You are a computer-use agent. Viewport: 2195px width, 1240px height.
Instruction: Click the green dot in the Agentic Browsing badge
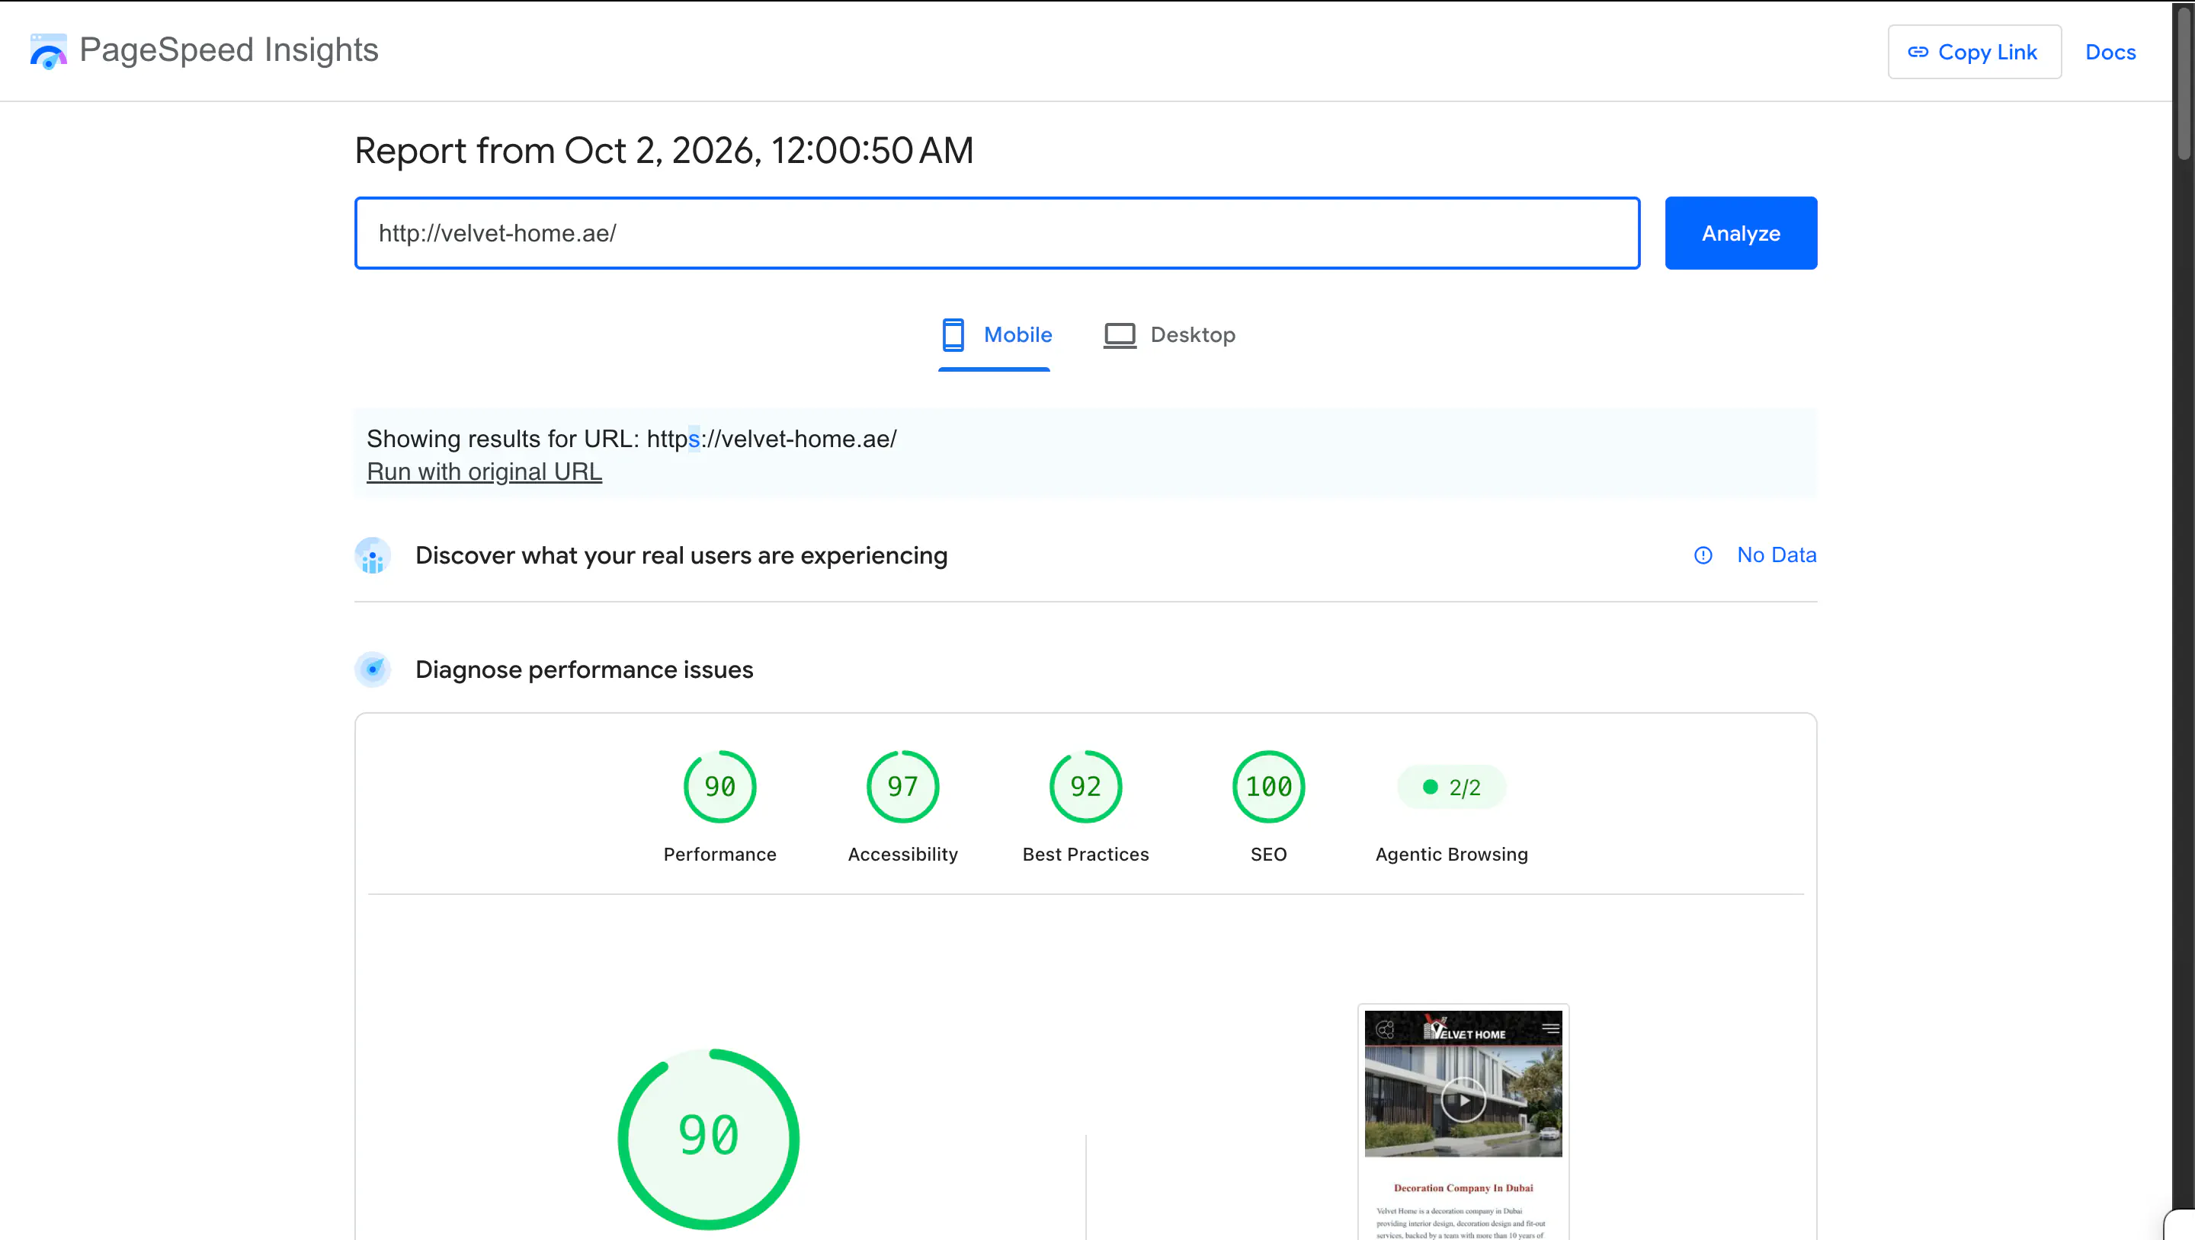tap(1430, 787)
